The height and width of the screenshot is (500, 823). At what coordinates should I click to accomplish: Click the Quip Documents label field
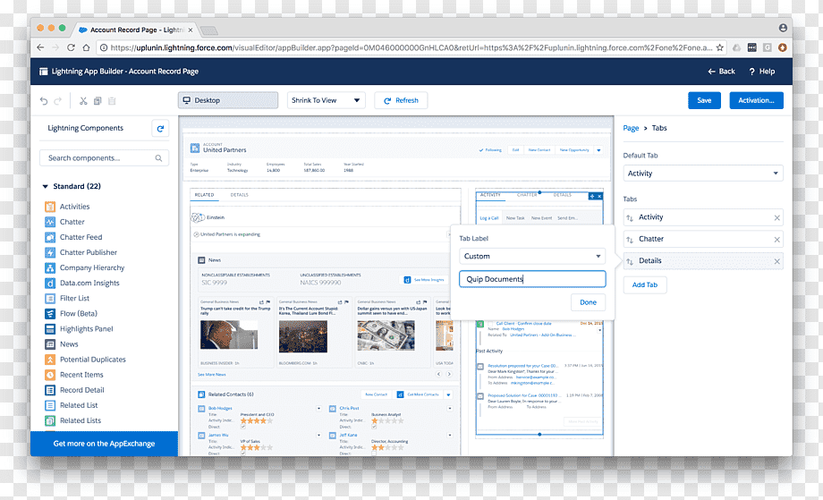532,279
